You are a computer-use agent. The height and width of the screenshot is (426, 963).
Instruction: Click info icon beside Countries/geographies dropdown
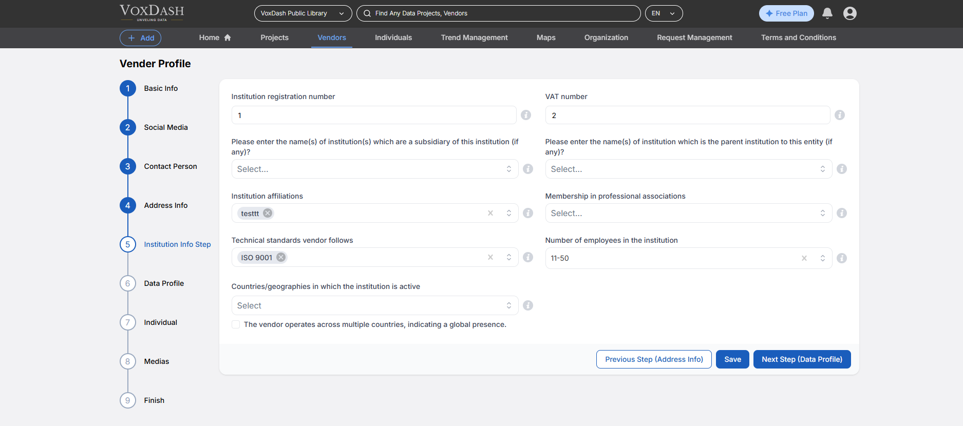click(x=528, y=305)
